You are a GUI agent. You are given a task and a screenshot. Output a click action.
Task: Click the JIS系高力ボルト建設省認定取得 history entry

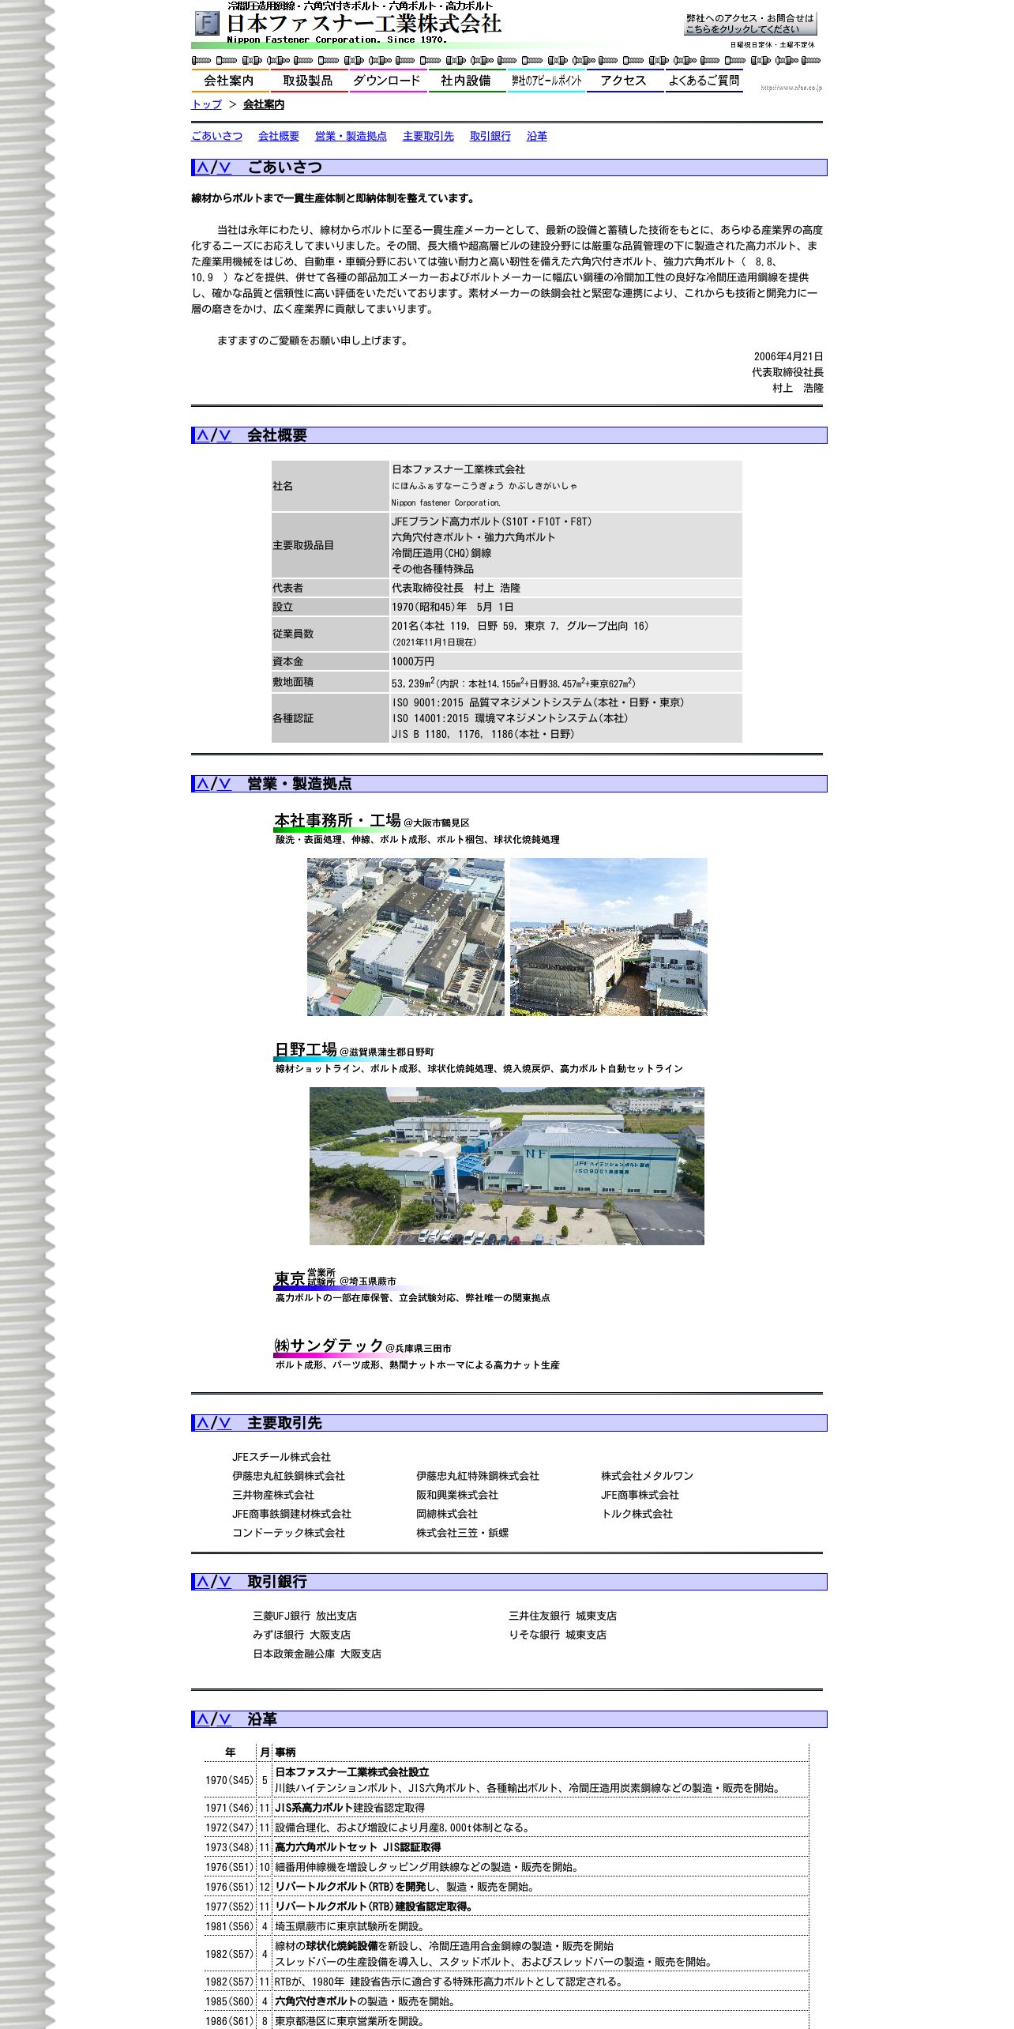click(x=350, y=1808)
